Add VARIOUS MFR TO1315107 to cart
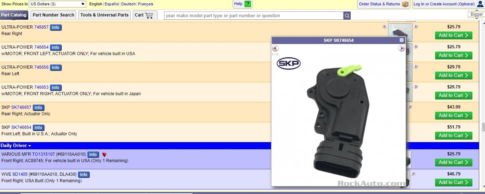The image size is (485, 194). pyautogui.click(x=453, y=163)
